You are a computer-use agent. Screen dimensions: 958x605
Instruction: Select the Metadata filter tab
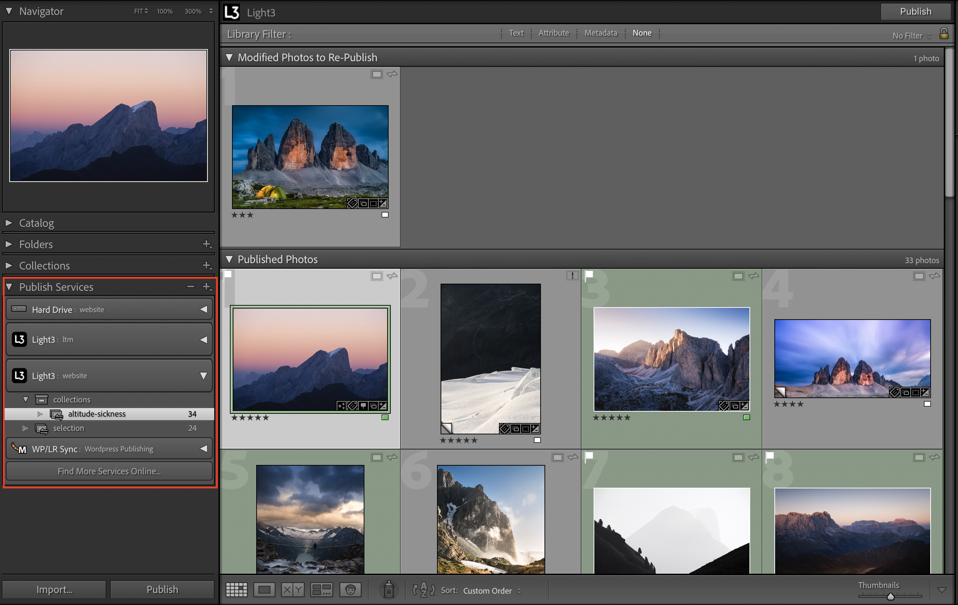[x=601, y=33]
